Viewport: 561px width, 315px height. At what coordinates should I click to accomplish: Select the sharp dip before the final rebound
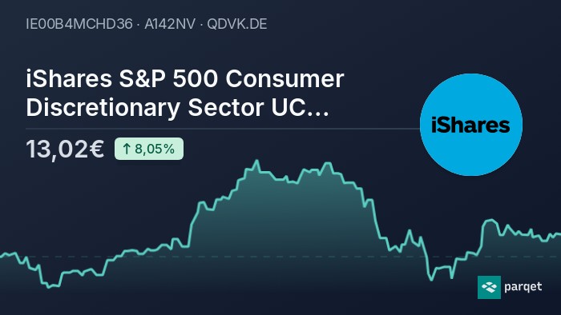pos(431,278)
